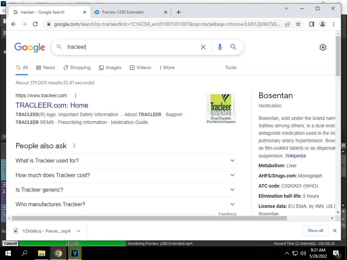Click the horizontal page scrollbar
The image size is (347, 260).
click(x=149, y=218)
